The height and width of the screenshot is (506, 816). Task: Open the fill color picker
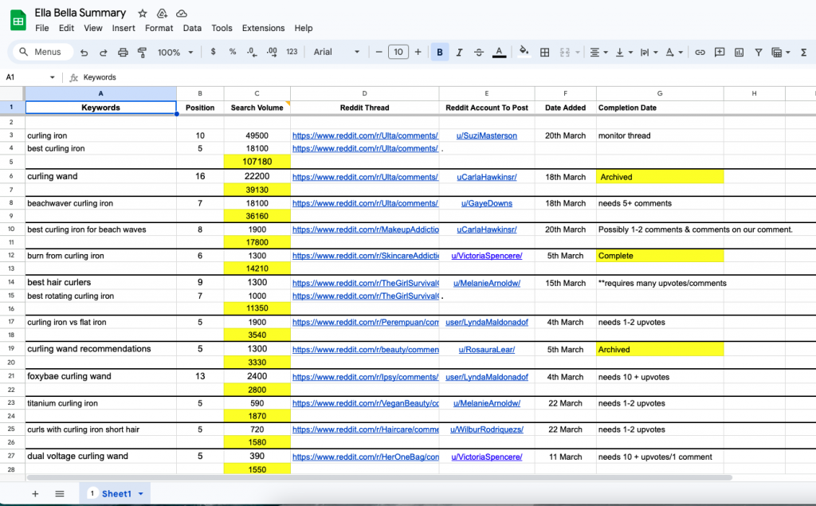pyautogui.click(x=524, y=53)
